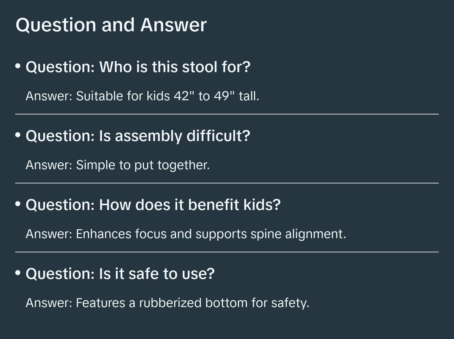Expand the "Who is this stool for?" question
The image size is (454, 339).
point(138,67)
